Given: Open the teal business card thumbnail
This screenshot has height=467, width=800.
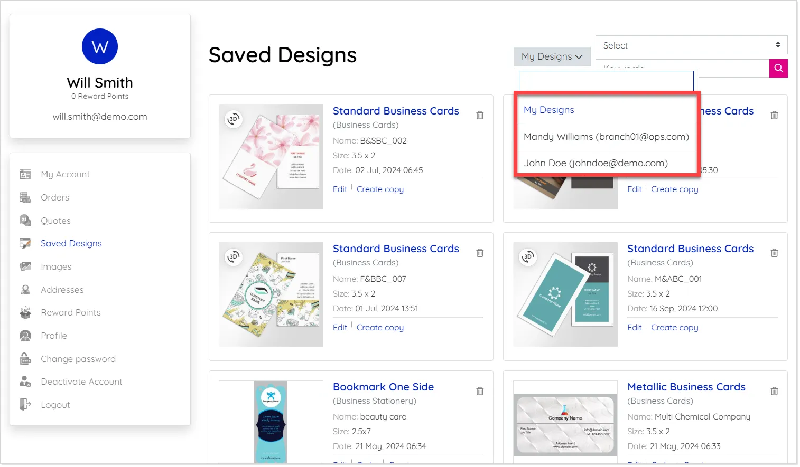Looking at the screenshot, I should coord(565,294).
